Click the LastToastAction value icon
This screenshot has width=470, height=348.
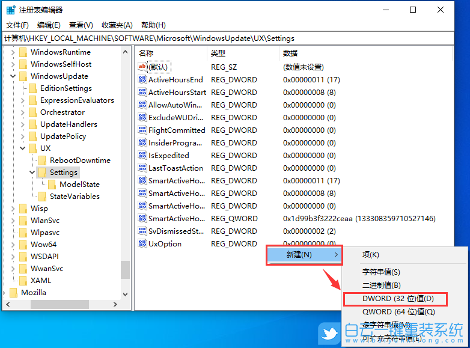coord(142,168)
